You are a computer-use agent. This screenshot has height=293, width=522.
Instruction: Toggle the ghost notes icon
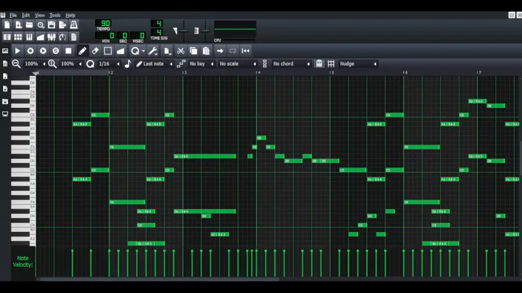pyautogui.click(x=319, y=64)
